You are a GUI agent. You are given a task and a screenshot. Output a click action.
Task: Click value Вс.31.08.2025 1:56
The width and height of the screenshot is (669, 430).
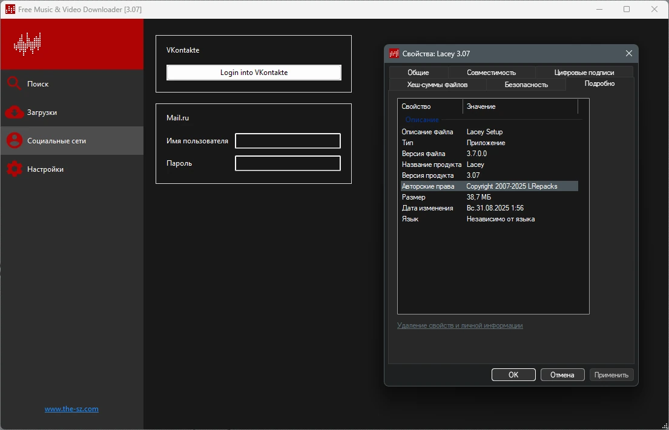tap(495, 208)
